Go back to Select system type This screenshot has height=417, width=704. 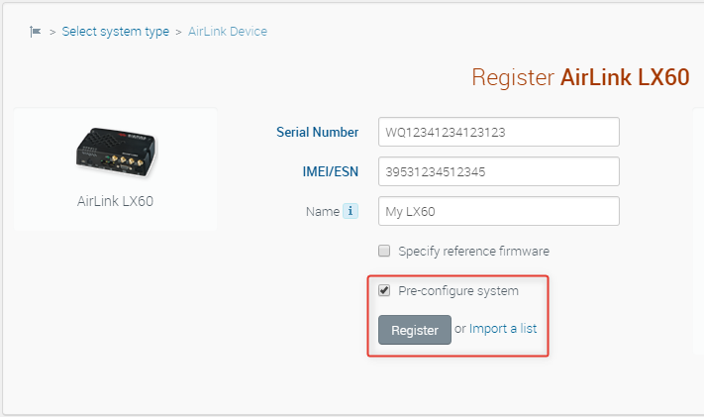coord(115,32)
